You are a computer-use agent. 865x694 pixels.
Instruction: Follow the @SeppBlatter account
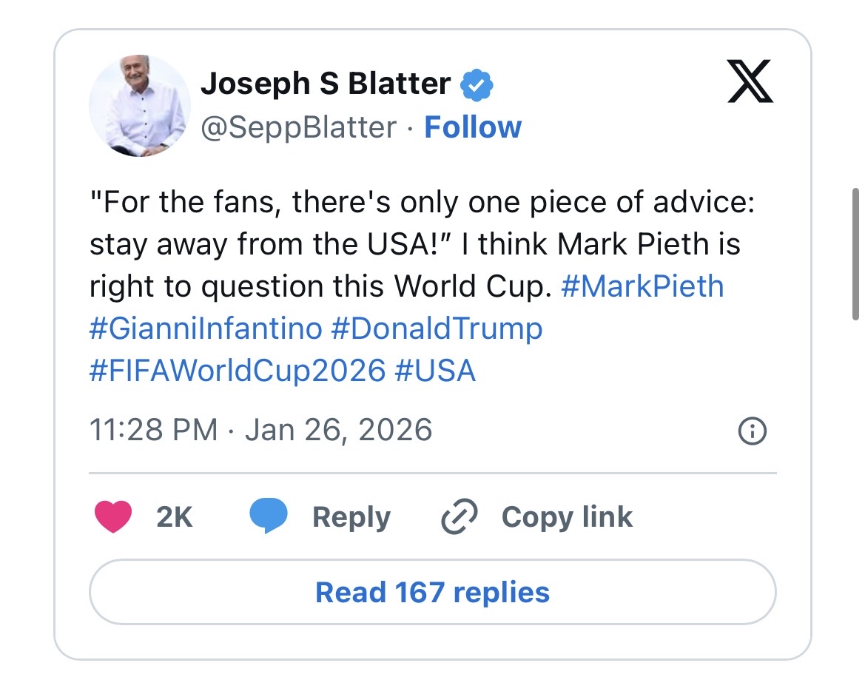pos(473,127)
